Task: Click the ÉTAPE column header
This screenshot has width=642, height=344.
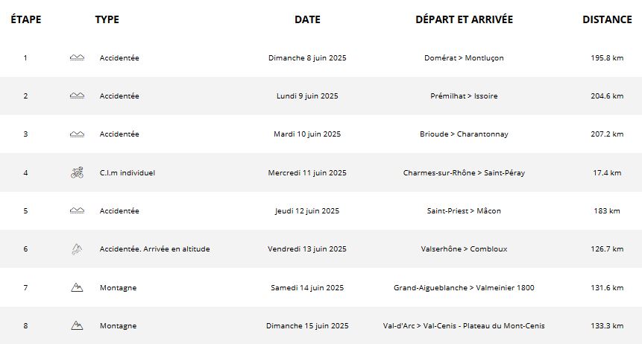Action: 26,19
